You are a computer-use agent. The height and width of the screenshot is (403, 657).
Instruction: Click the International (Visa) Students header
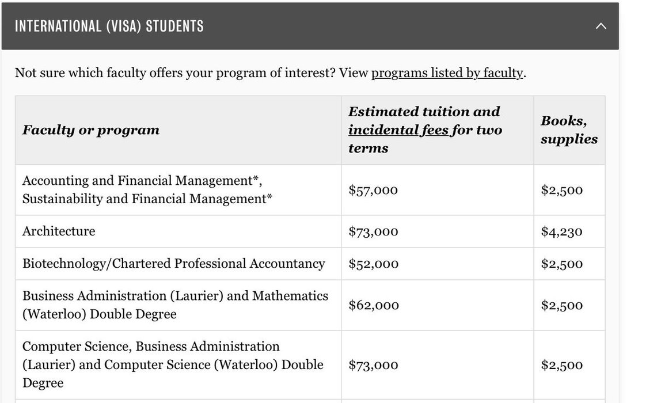[x=109, y=26]
